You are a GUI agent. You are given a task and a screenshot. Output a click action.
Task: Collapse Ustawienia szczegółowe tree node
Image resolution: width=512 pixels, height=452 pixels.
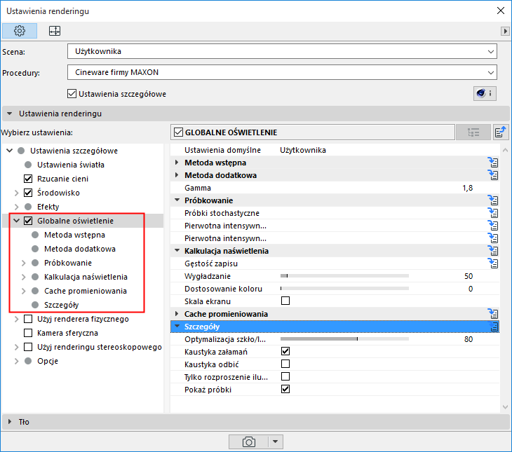point(10,151)
